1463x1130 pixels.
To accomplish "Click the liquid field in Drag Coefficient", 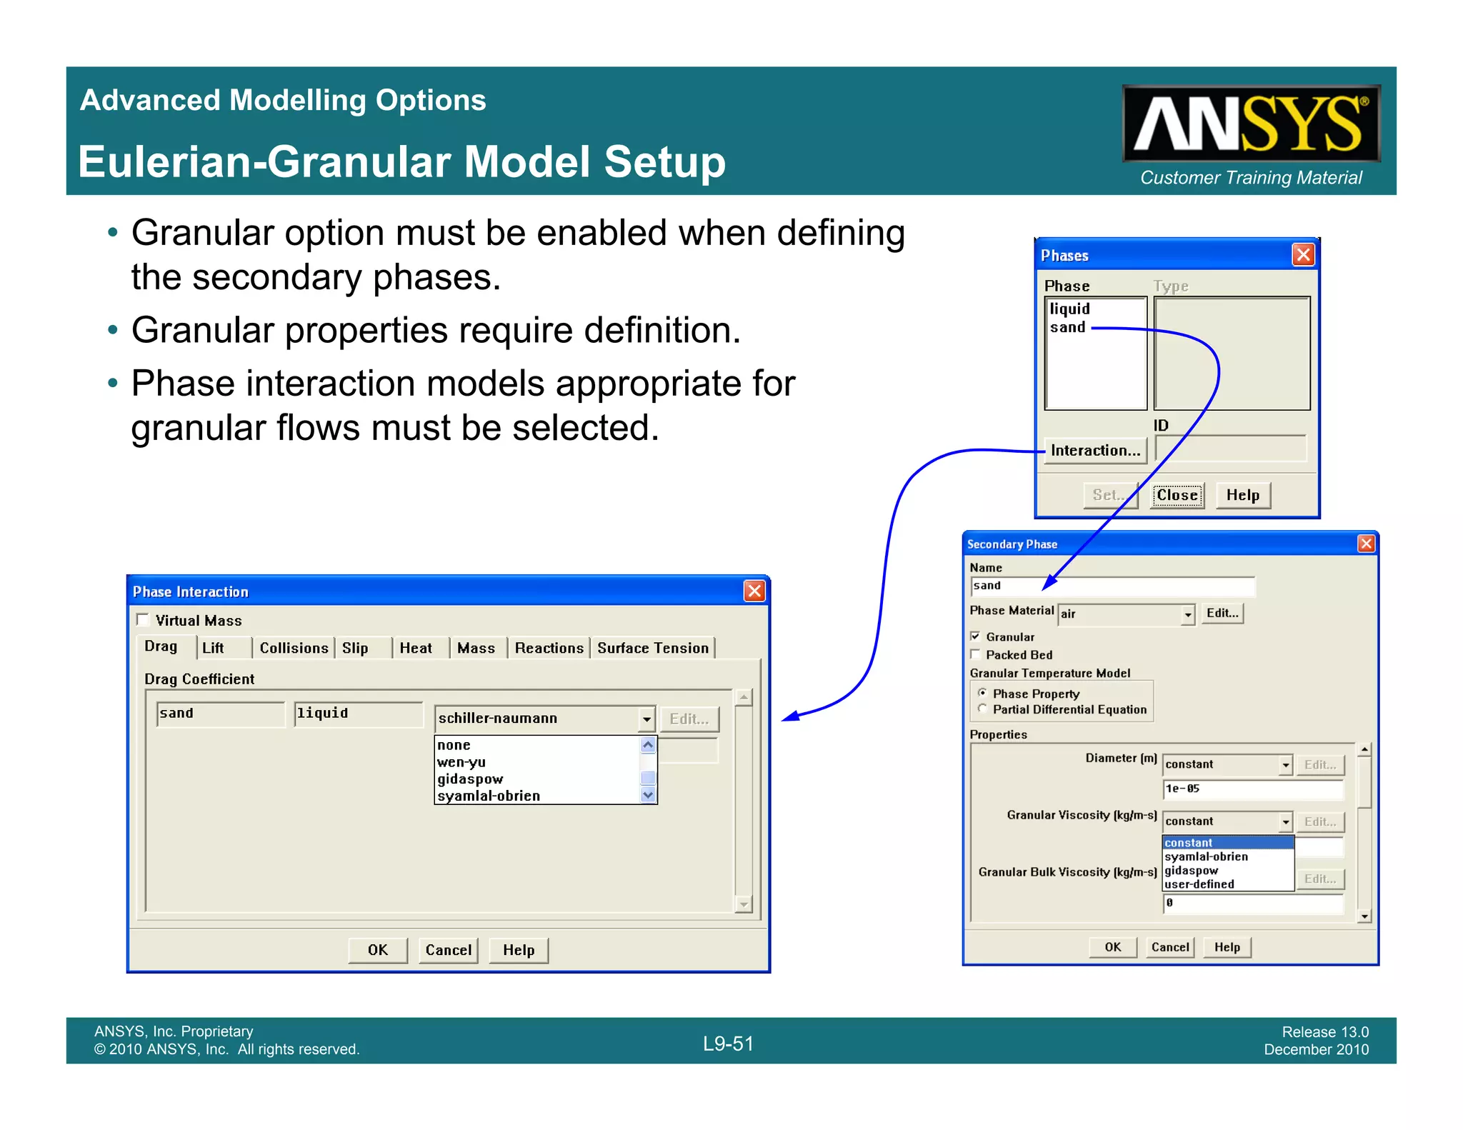I will (359, 714).
